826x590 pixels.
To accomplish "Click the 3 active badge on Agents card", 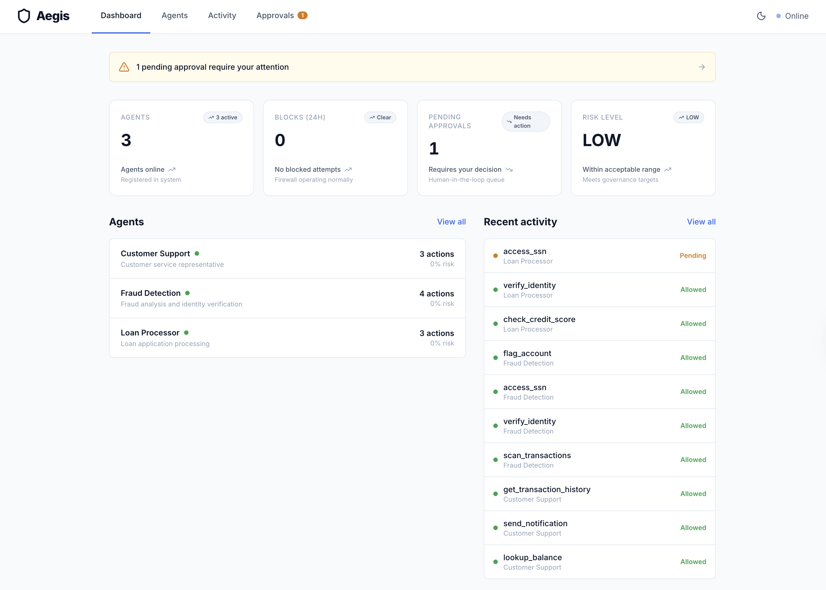I will [223, 117].
